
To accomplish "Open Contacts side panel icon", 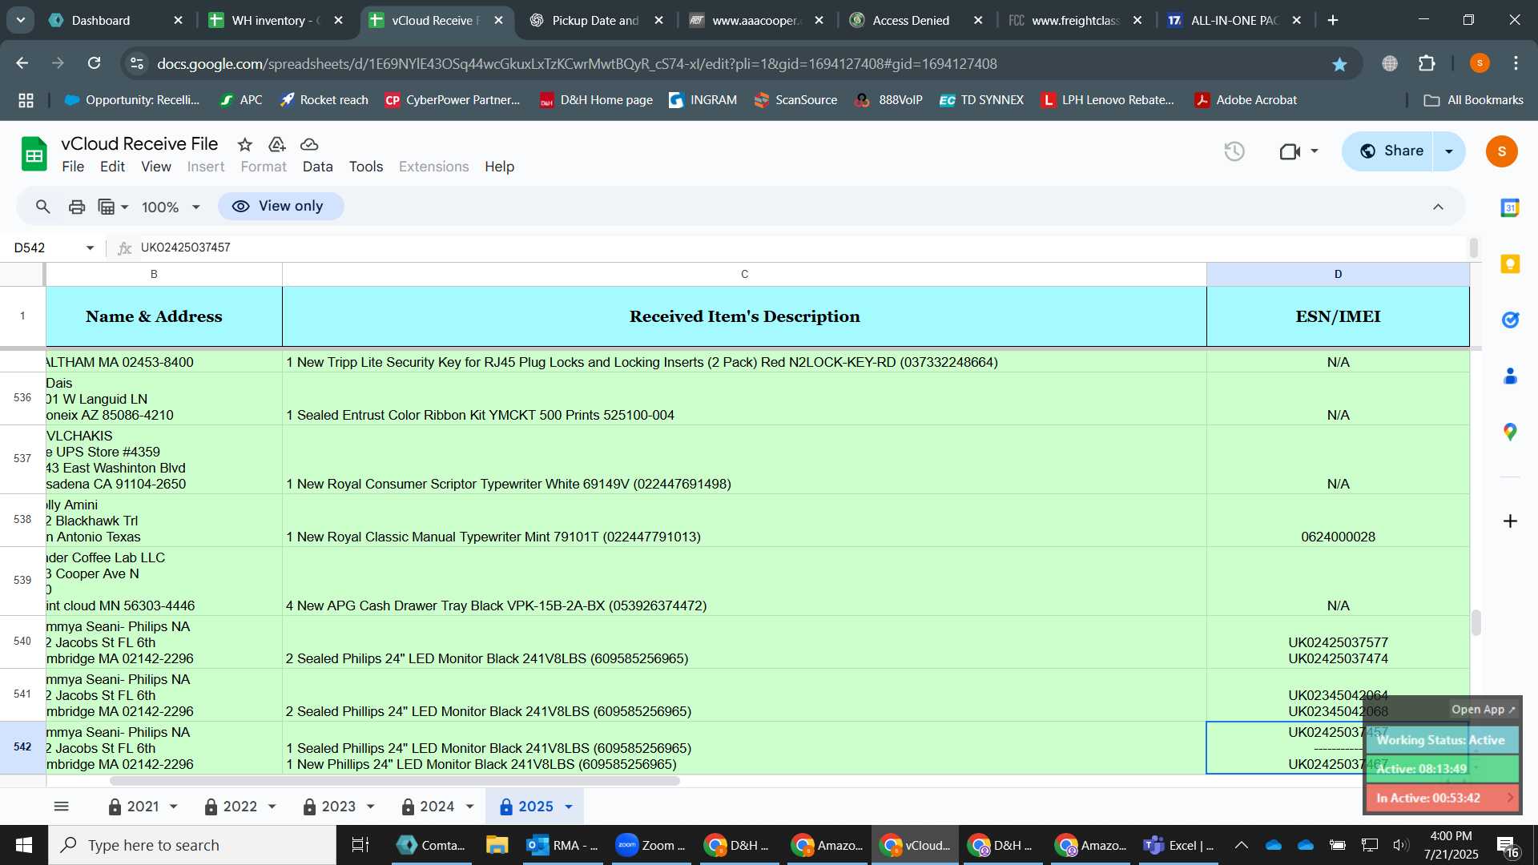I will [x=1510, y=376].
